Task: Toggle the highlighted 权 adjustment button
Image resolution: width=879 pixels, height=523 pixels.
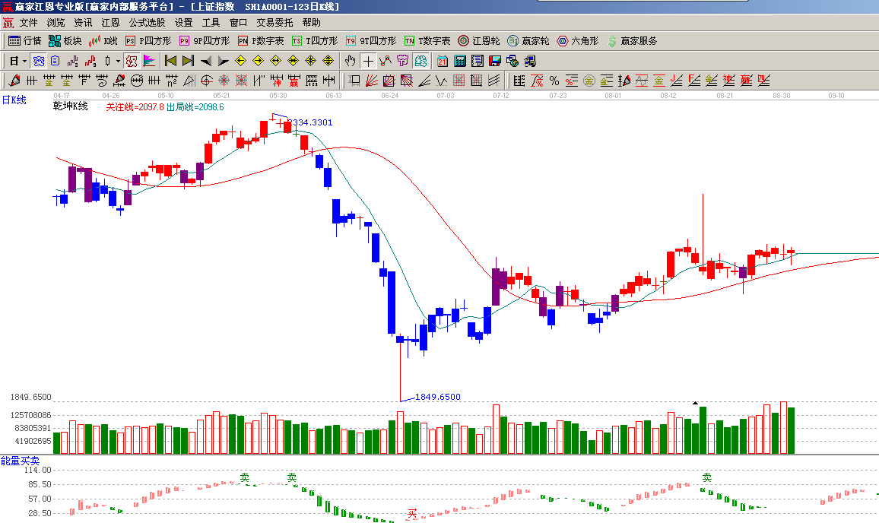Action: point(131,61)
